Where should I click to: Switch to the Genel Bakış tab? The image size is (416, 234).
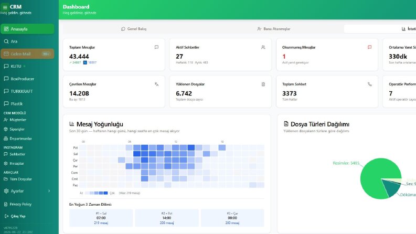134,29
